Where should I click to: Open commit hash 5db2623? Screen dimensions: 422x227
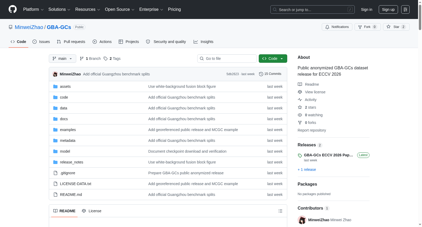coord(233,74)
